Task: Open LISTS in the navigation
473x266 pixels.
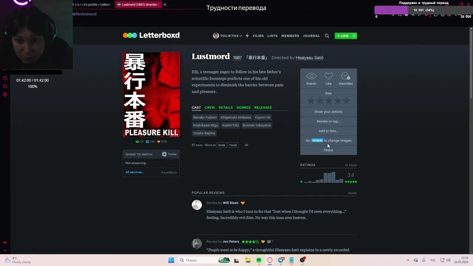Action: [272, 36]
